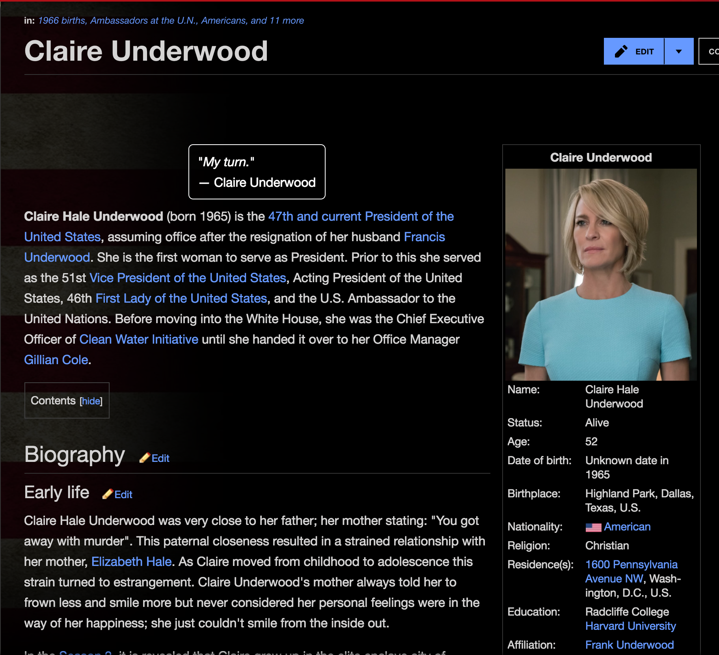
Task: Open Vice President of the United States link
Action: point(188,278)
